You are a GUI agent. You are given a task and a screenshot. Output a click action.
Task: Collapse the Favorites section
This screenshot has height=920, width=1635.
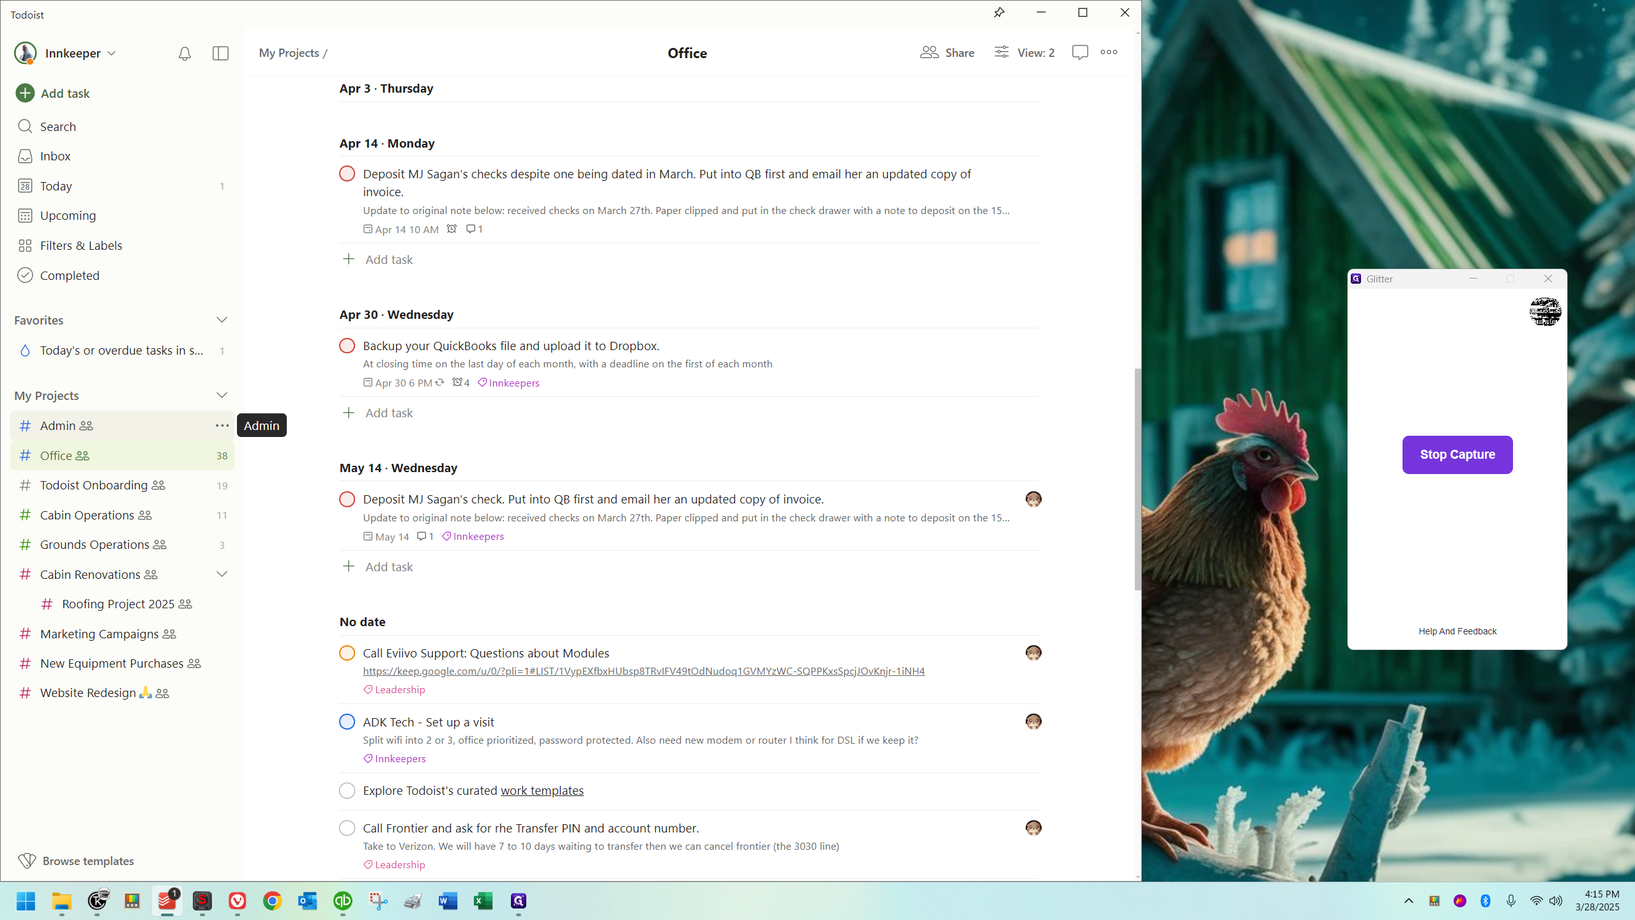[x=222, y=320]
